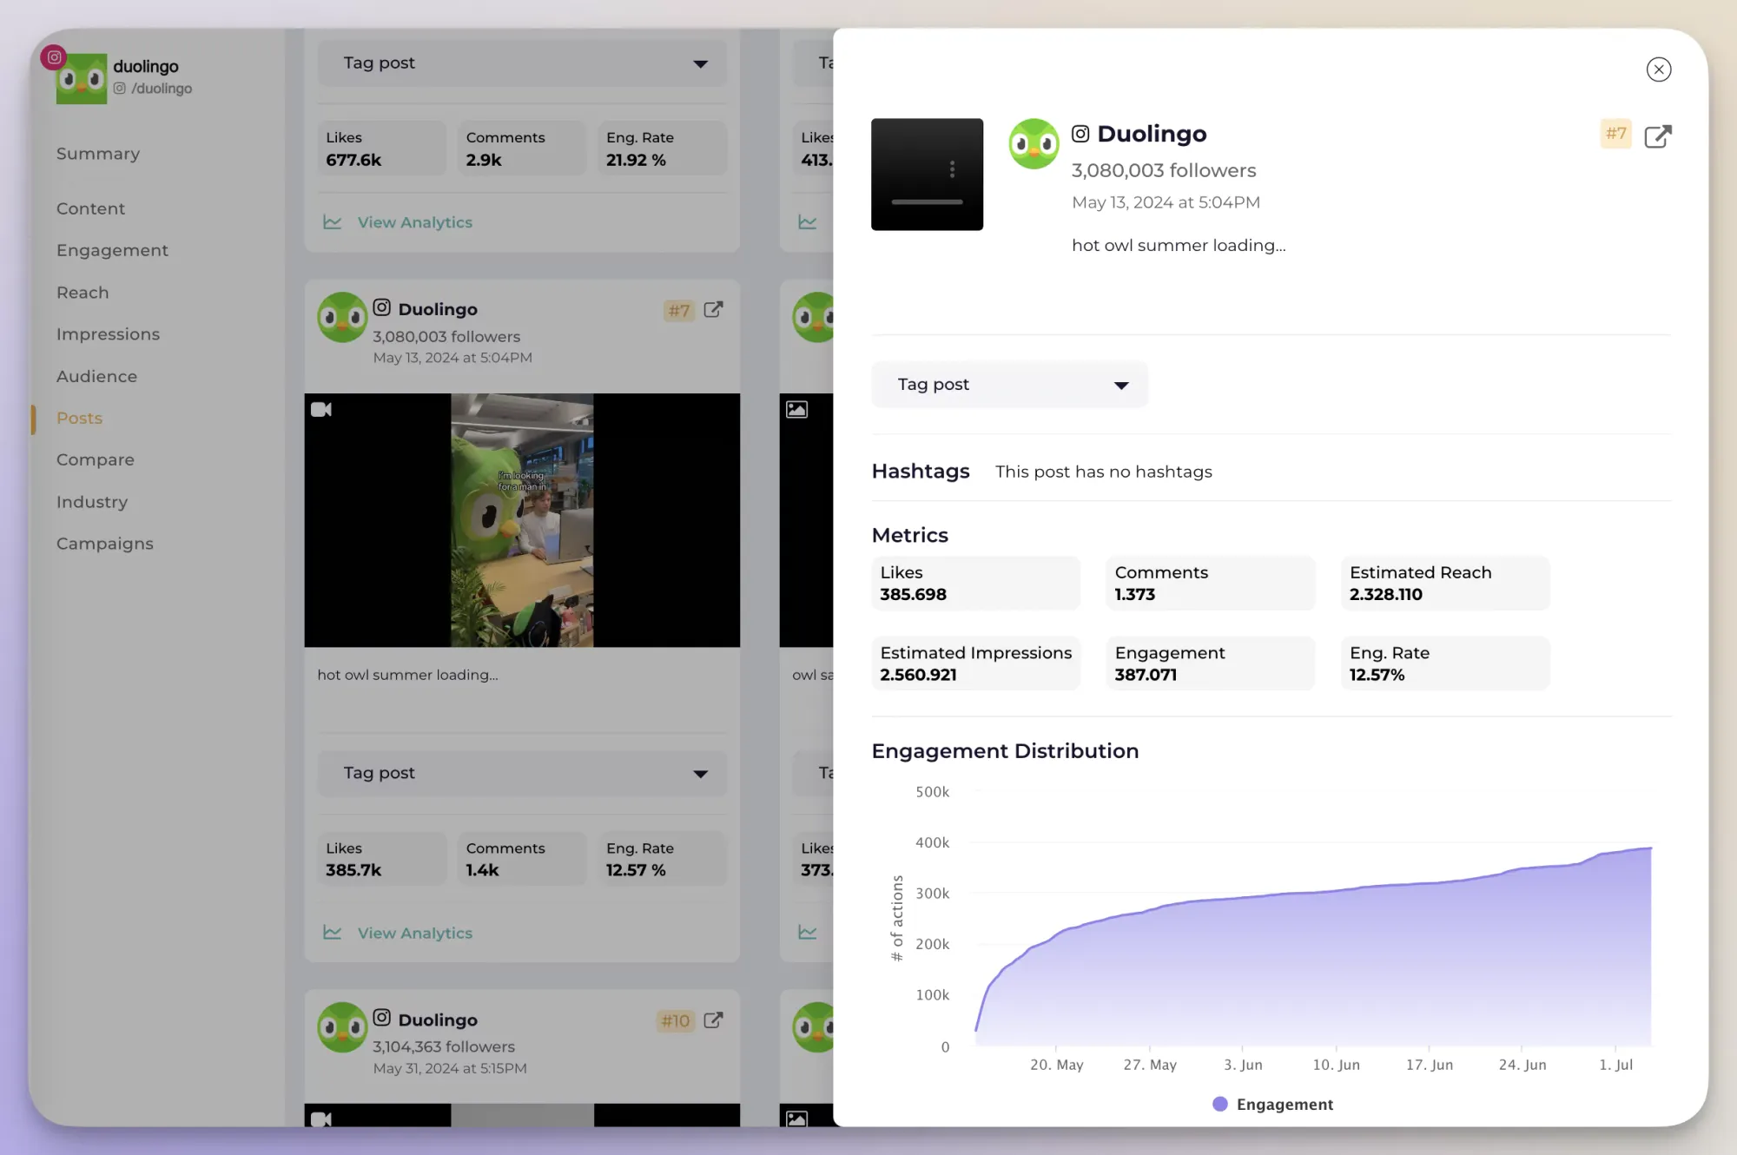Image resolution: width=1737 pixels, height=1155 pixels.
Task: Select Impressions in the sidebar
Action: coord(108,334)
